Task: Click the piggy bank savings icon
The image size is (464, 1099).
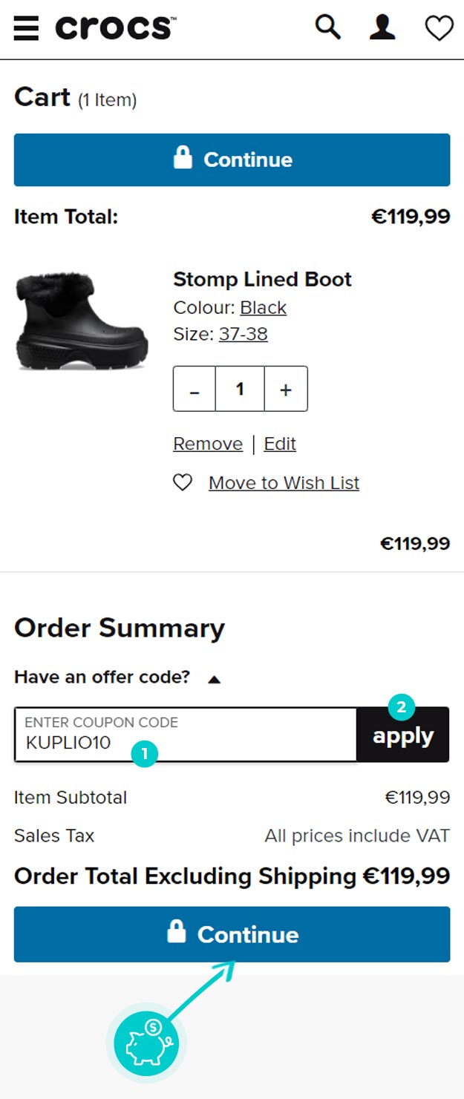Action: (x=146, y=1044)
